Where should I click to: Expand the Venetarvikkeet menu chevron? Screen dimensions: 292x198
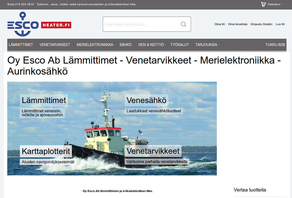pos(72,45)
